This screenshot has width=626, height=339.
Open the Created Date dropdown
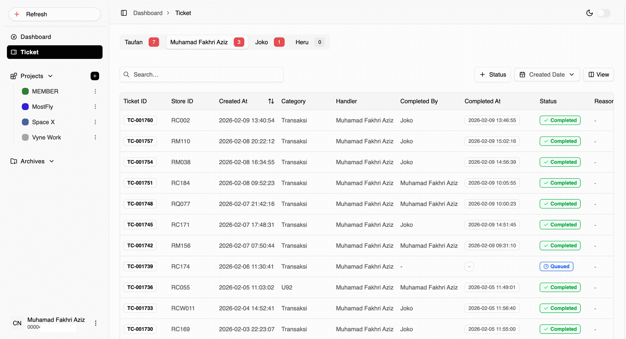tap(547, 75)
